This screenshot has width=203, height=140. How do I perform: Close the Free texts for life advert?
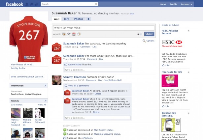(x=188, y=72)
